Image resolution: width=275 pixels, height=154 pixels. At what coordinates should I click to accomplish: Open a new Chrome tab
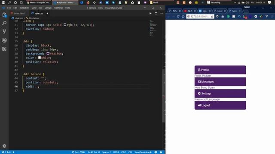click(246, 11)
